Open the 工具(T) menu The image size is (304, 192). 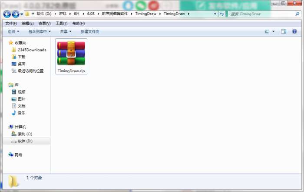coord(62,24)
